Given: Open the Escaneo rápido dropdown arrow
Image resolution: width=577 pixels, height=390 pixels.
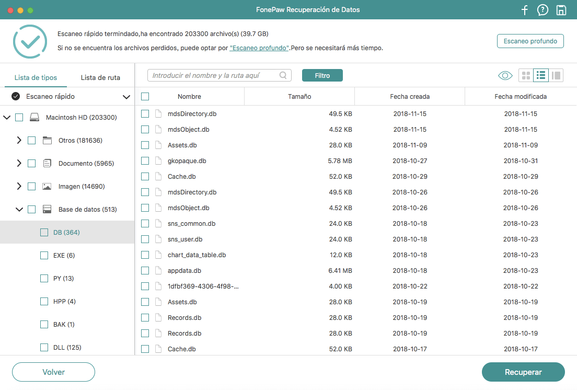Looking at the screenshot, I should tap(126, 97).
